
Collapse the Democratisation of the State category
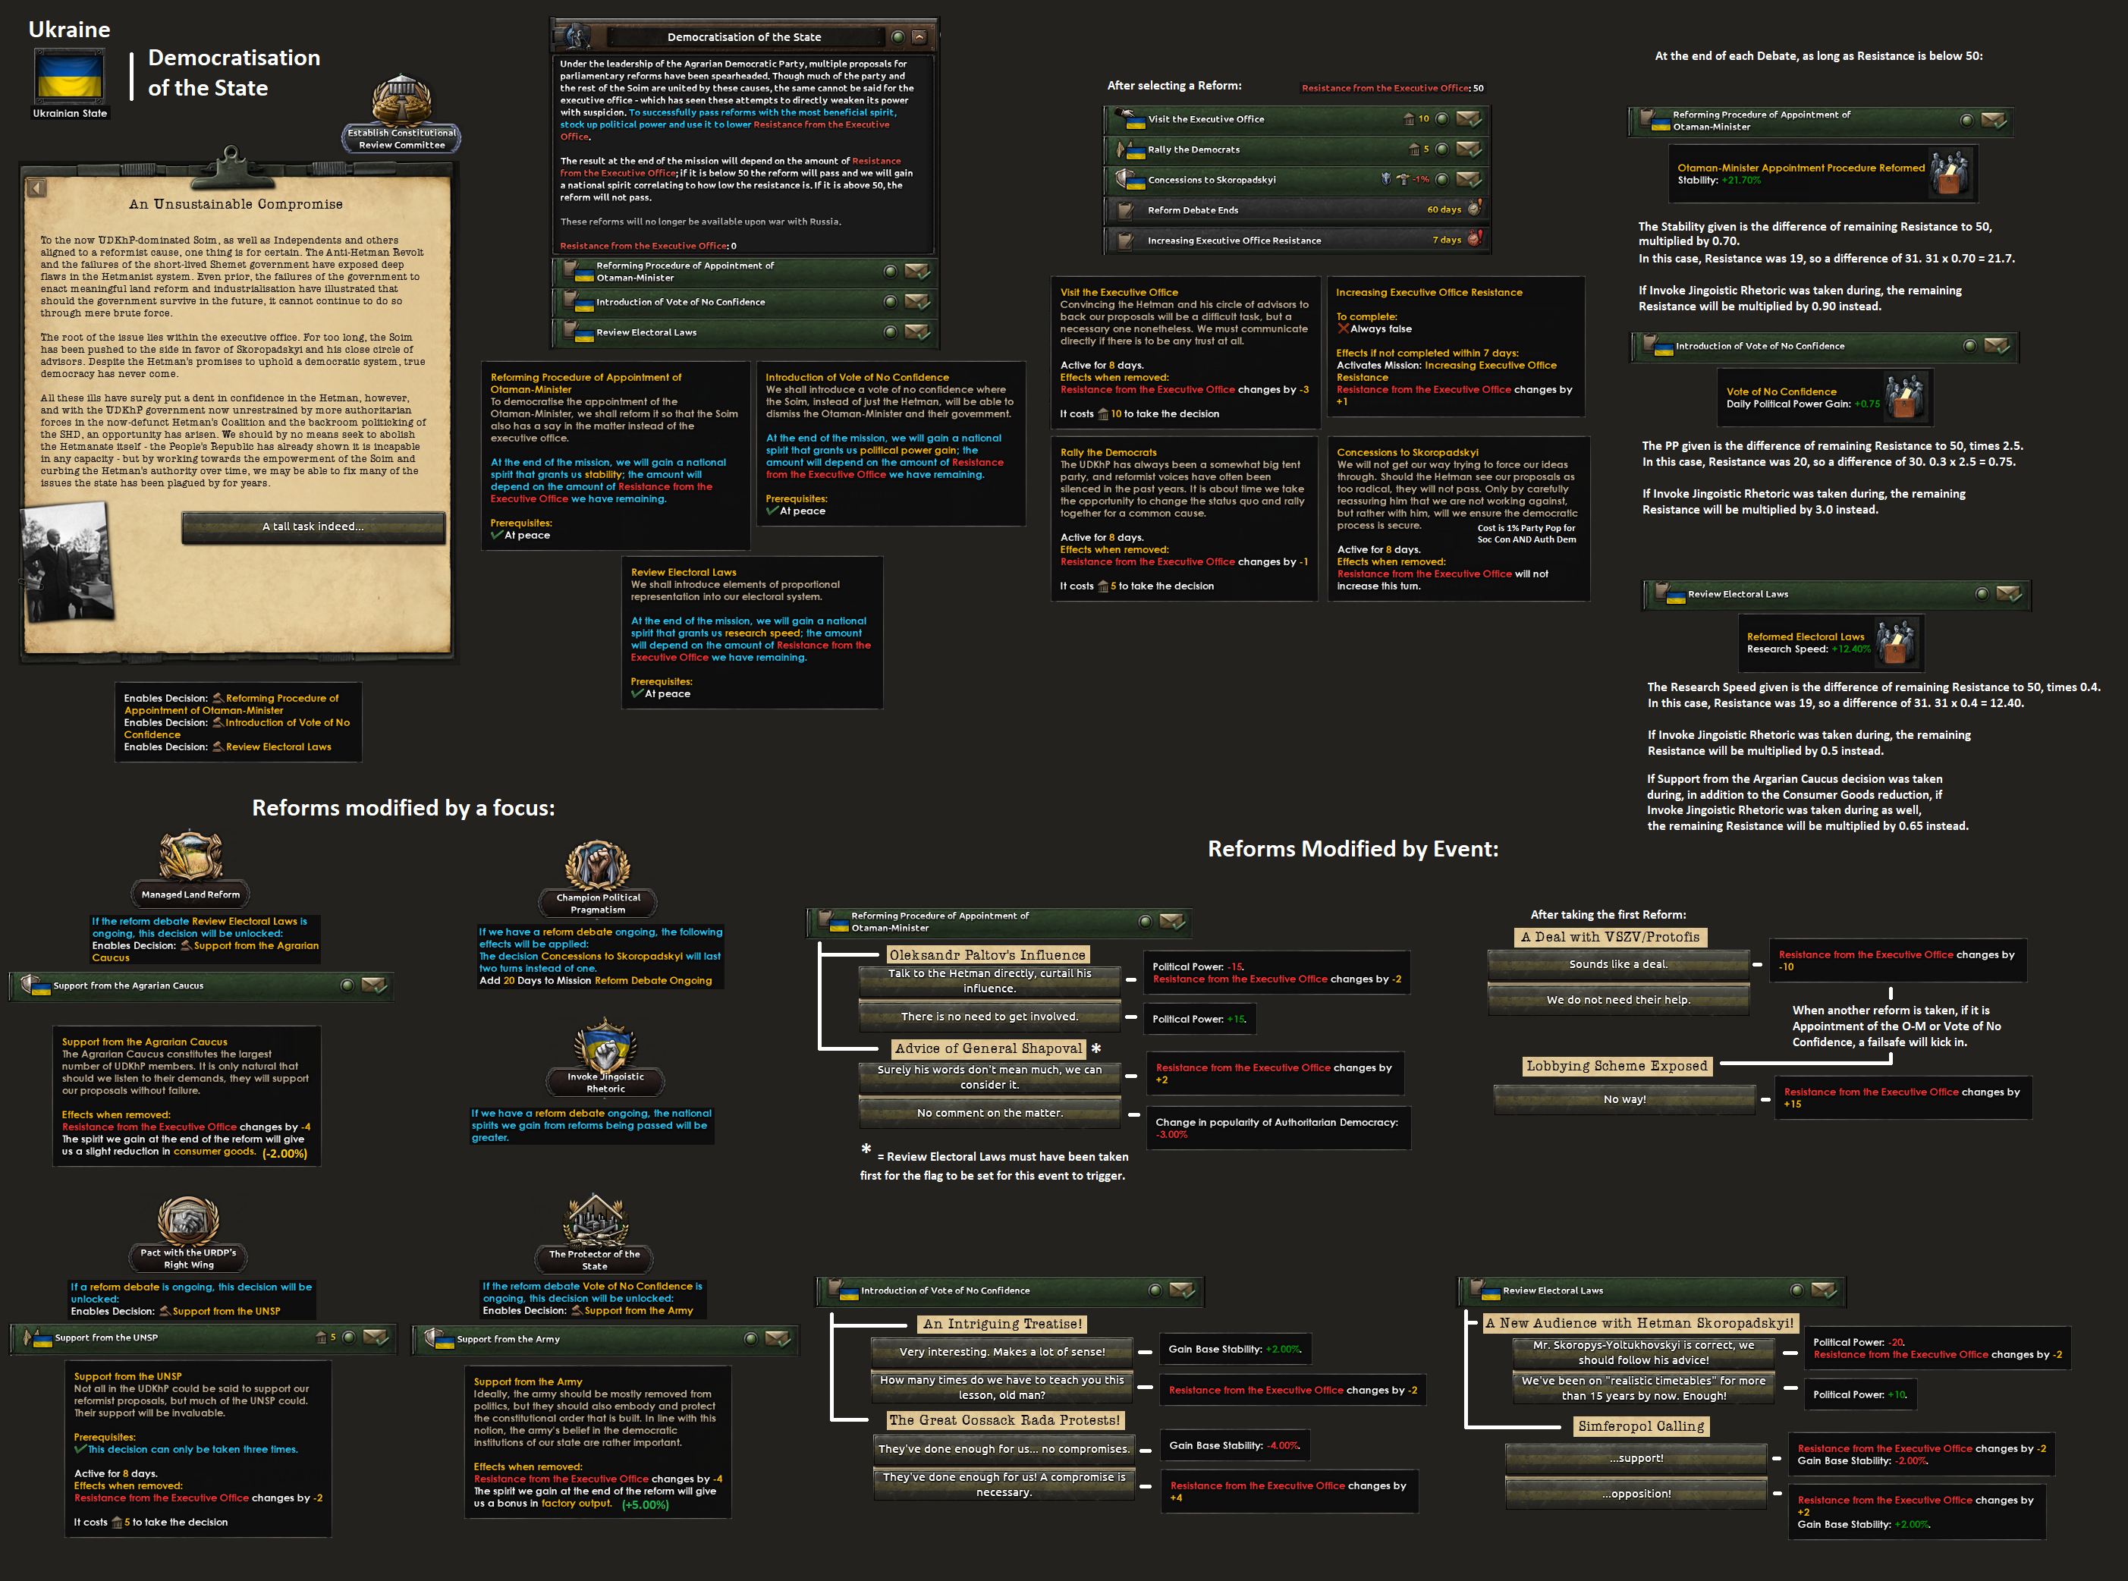[x=919, y=37]
